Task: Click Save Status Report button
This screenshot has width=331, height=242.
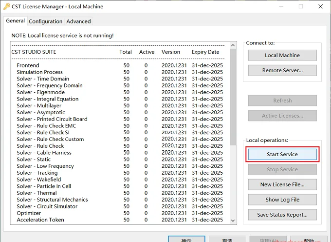Action: pyautogui.click(x=282, y=215)
